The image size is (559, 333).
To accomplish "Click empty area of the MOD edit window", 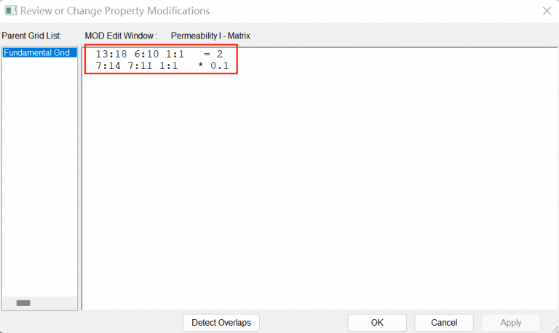I will click(320, 189).
